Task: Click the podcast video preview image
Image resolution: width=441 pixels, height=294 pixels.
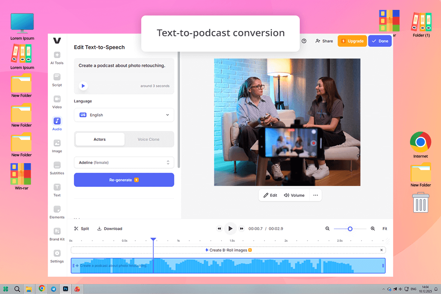Action: pos(287,122)
